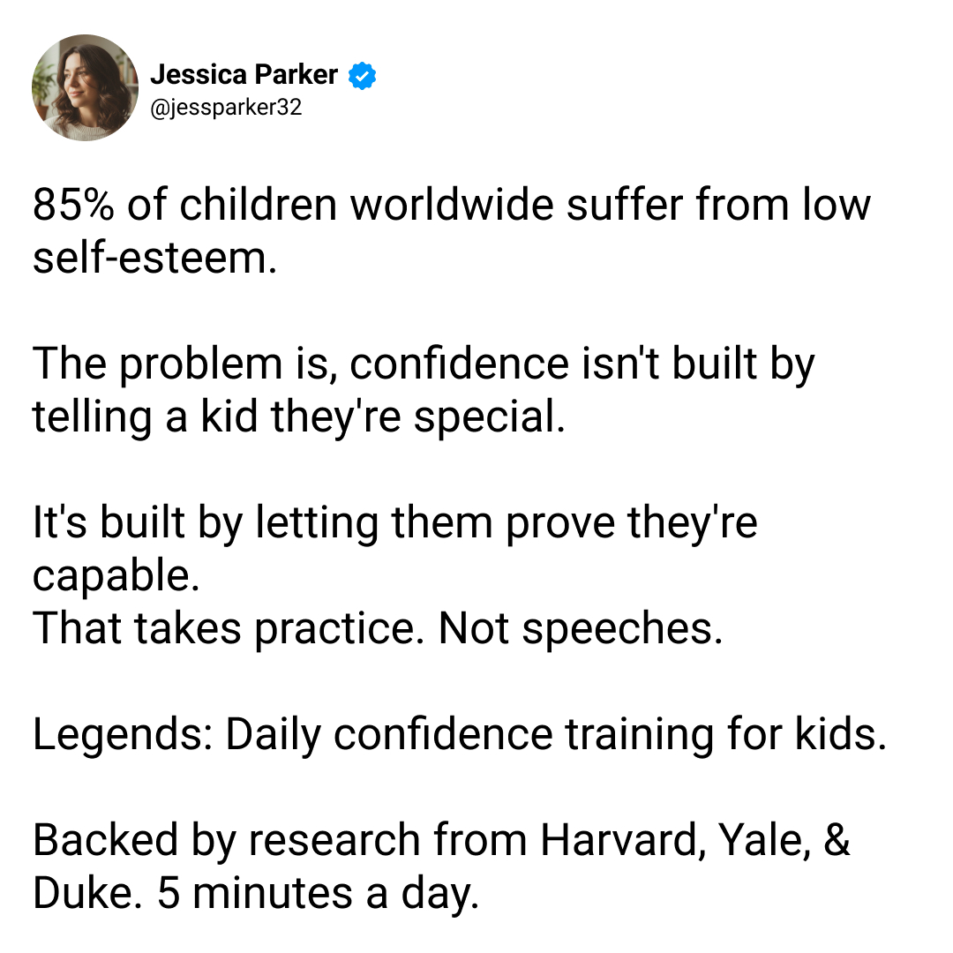Visit the @jessparker32 handle
The height and width of the screenshot is (953, 953).
tap(226, 108)
